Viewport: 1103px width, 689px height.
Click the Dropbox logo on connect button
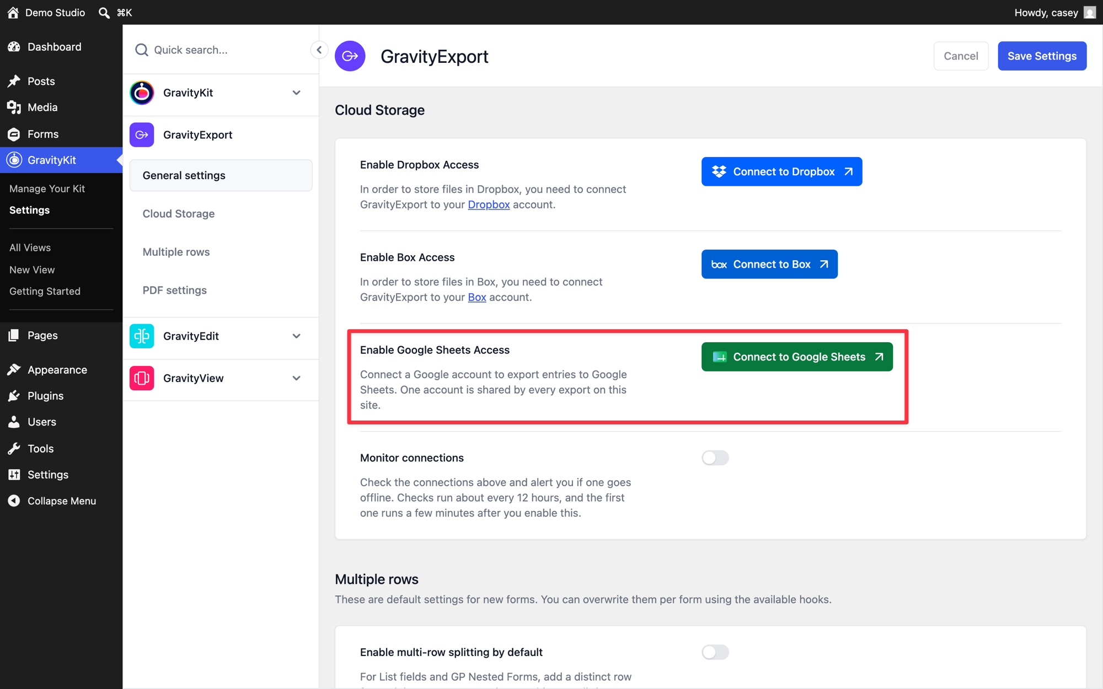(719, 171)
